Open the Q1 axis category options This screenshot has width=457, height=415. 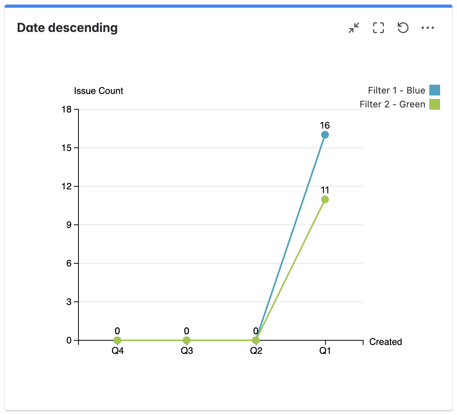(324, 351)
